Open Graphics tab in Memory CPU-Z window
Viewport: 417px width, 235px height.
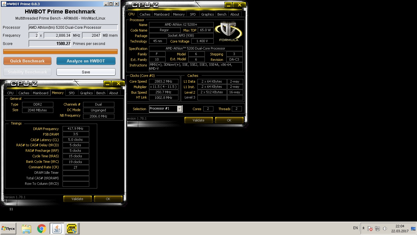pyautogui.click(x=86, y=93)
